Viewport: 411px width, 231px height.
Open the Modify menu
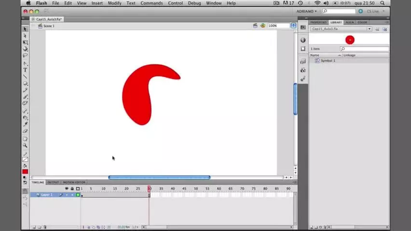click(114, 3)
